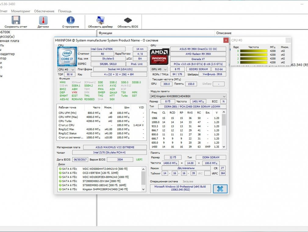Select the CPU LFM (Min) row
The height and width of the screenshot is (232, 308).
[101, 113]
